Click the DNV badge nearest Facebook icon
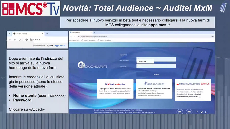Viewport: 230px width, 129px height. pos(189,112)
